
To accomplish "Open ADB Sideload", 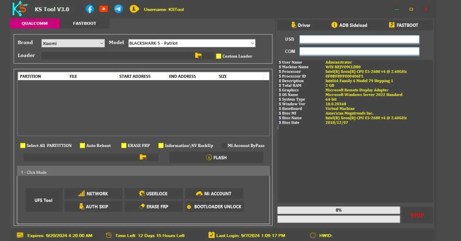I will coord(349,25).
